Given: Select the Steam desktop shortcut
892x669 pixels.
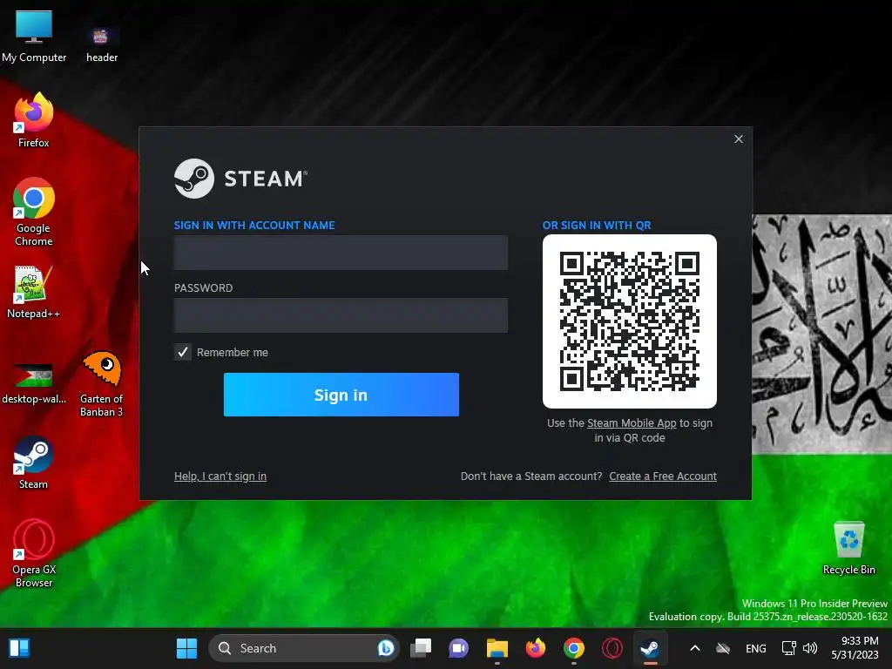Looking at the screenshot, I should (34, 462).
